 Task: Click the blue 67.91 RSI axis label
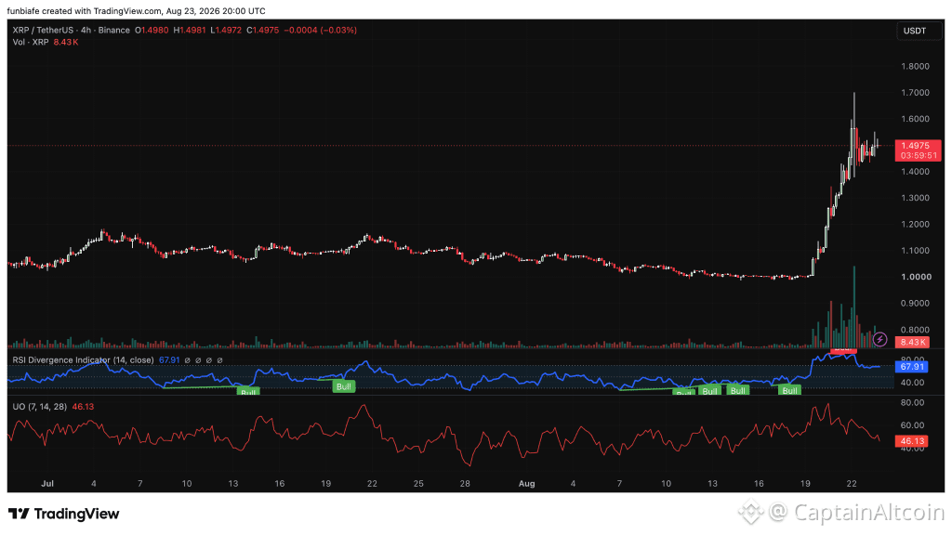point(911,366)
